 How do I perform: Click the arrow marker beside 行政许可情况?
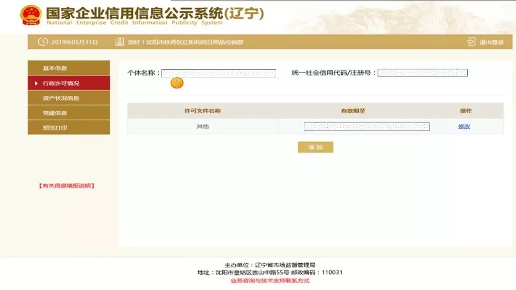tap(36, 83)
